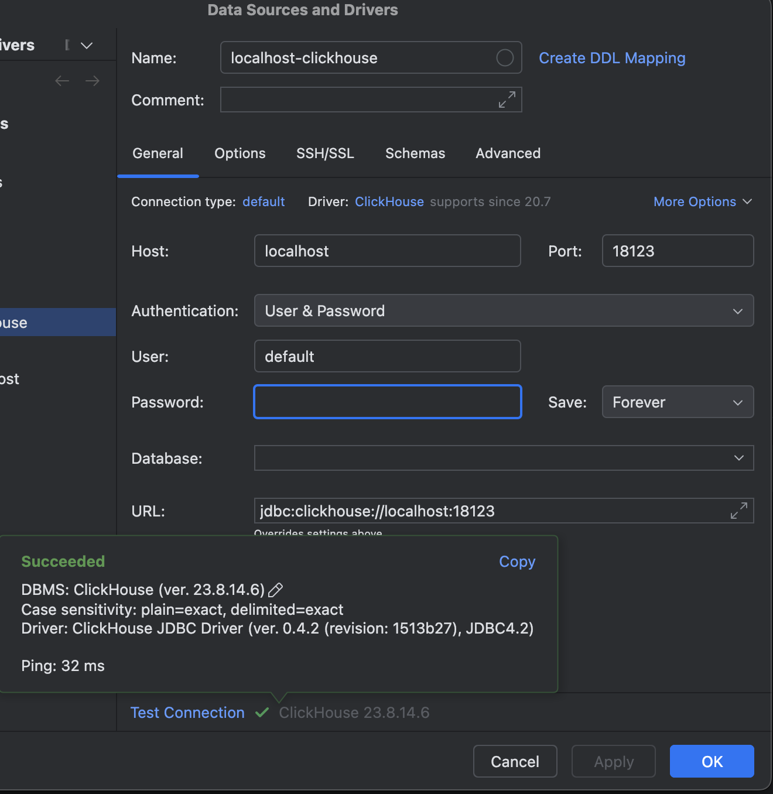Screen dimensions: 773x794
Task: Click the Apply button
Action: 614,761
